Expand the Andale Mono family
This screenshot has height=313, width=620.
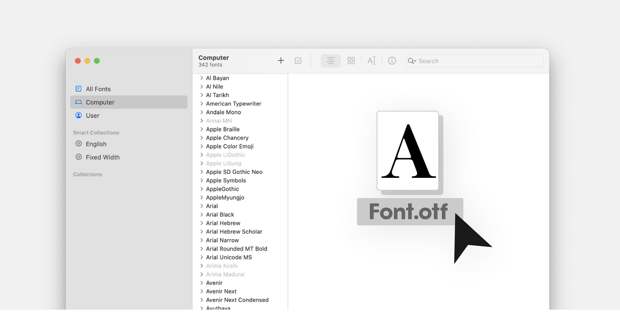202,112
